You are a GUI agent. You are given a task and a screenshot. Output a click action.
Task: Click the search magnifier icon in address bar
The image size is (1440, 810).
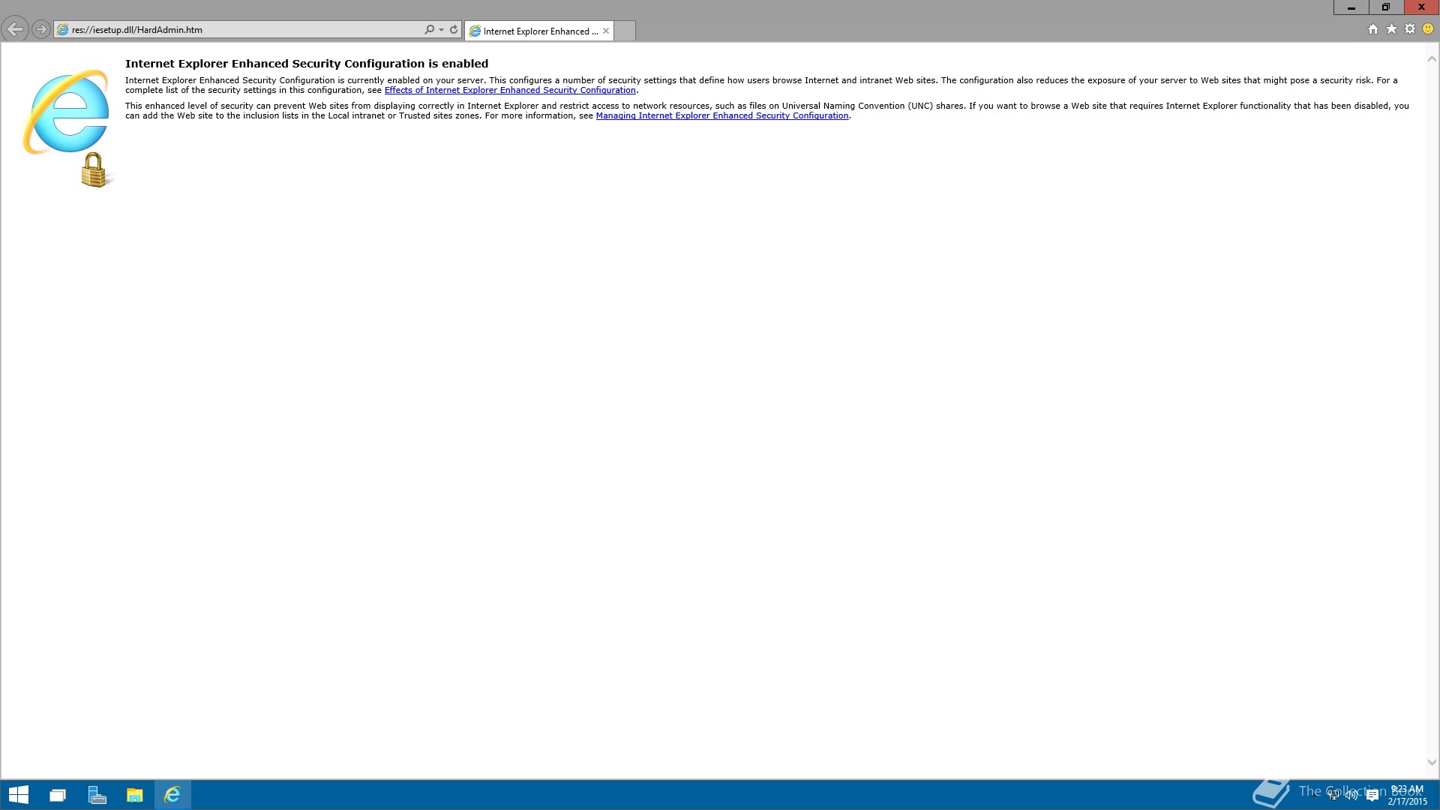pos(429,30)
